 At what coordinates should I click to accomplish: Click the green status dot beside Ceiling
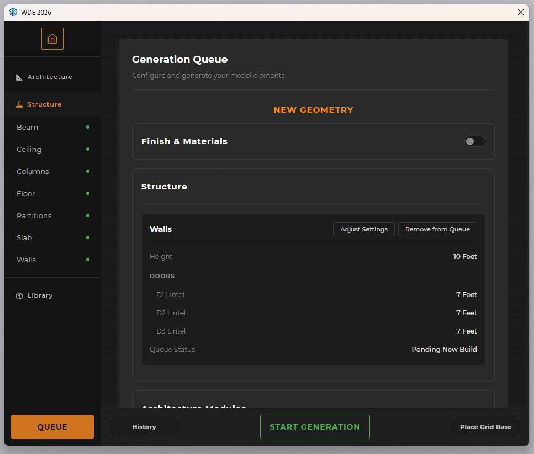coord(88,149)
